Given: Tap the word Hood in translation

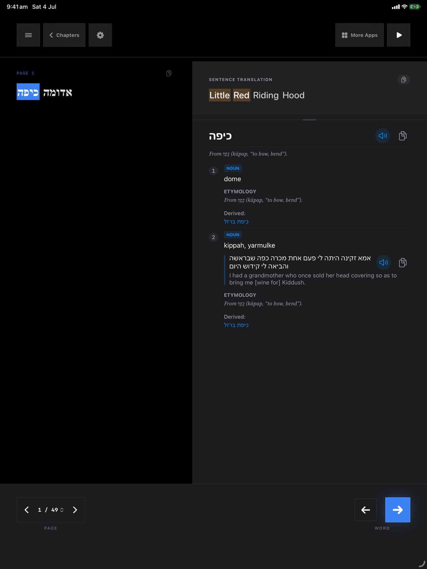Looking at the screenshot, I should click(293, 95).
